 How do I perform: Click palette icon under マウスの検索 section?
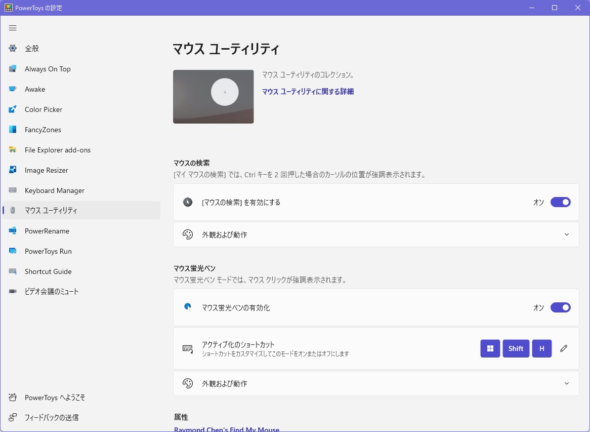pos(187,234)
